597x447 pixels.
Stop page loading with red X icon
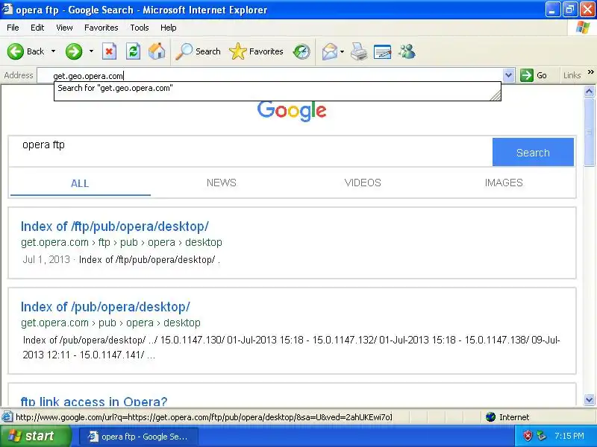click(109, 51)
